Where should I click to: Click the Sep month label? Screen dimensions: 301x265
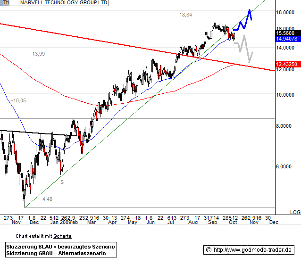tap(212, 222)
